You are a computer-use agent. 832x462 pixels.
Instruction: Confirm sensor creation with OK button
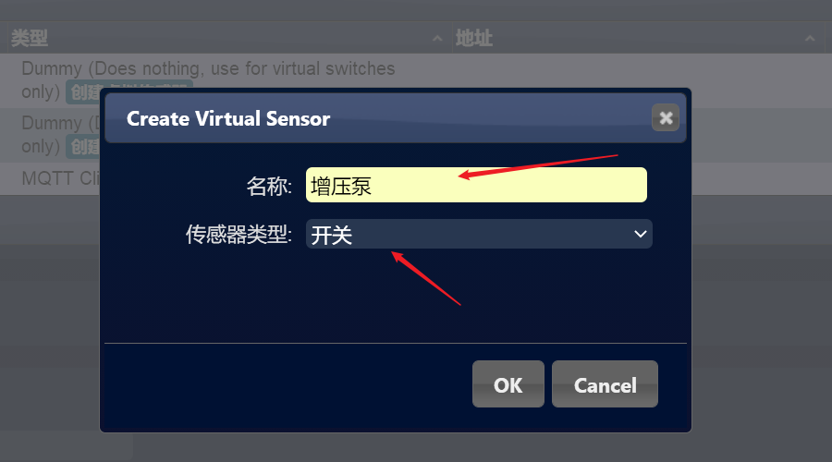pos(508,384)
